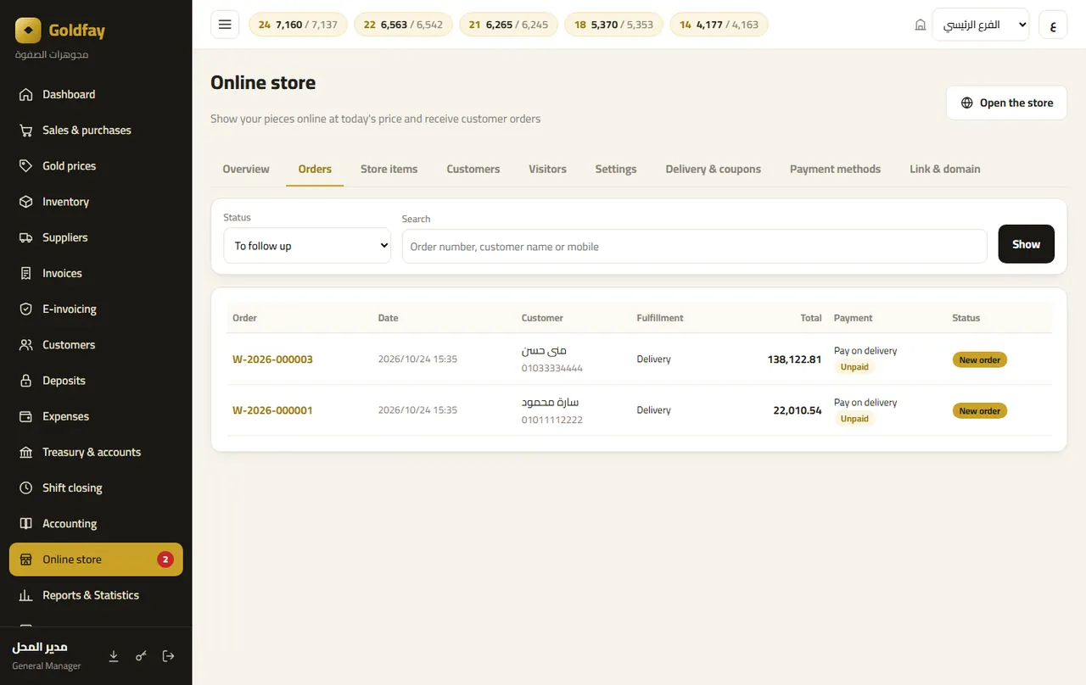Switch to the Visitors tab
1086x685 pixels.
point(548,169)
